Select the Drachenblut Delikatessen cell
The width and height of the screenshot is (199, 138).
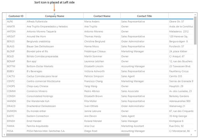(55, 106)
